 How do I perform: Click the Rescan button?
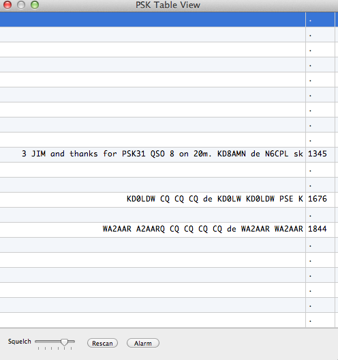(x=102, y=343)
